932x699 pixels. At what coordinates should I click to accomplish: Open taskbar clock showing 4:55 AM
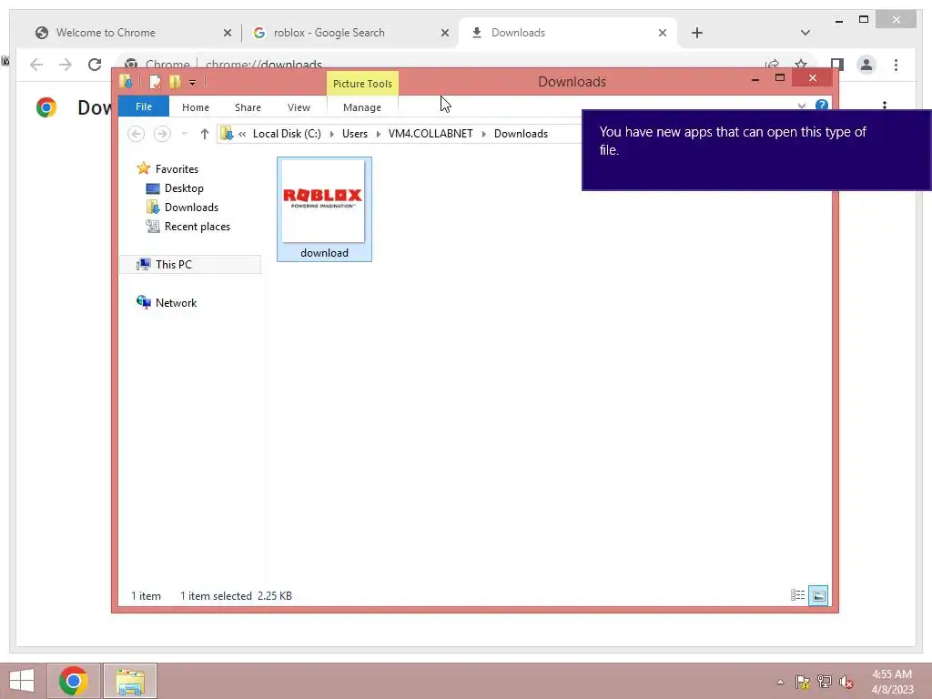(x=892, y=682)
